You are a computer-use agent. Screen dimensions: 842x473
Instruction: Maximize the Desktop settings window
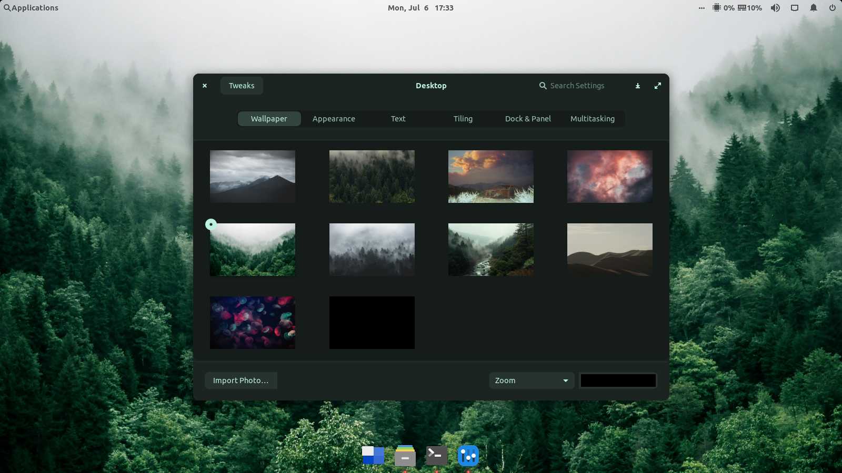pos(658,86)
